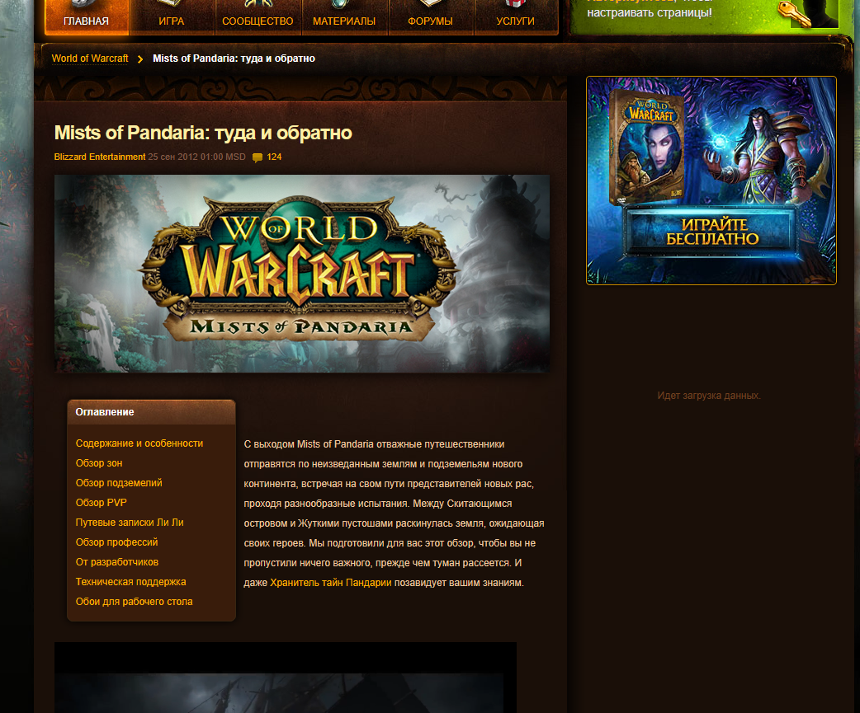Open От разработчиков contents link
Image resolution: width=860 pixels, height=713 pixels.
coord(117,562)
